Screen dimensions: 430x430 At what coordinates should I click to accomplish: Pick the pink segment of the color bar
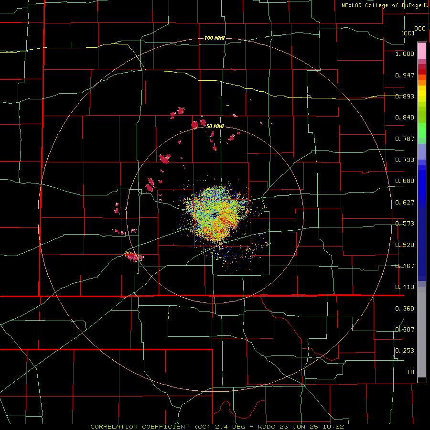tap(422, 51)
